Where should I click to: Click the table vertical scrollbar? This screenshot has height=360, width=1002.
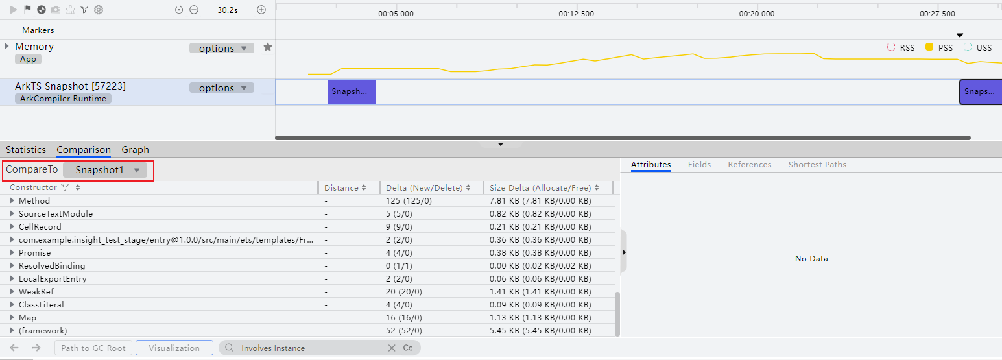617,314
